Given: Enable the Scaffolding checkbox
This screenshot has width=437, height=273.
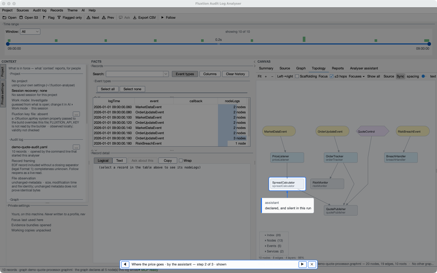Looking at the screenshot, I should (297, 76).
